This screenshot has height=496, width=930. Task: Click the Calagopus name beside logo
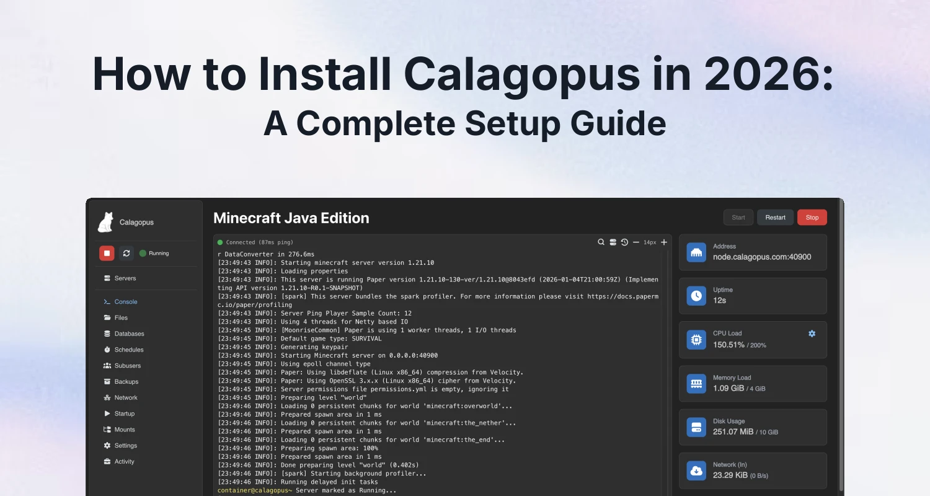(136, 222)
